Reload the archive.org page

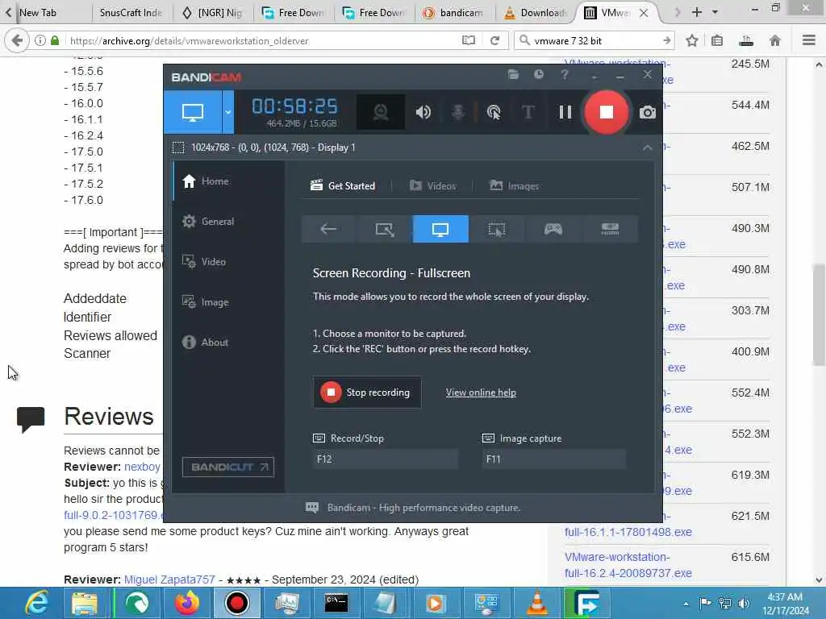click(x=494, y=40)
